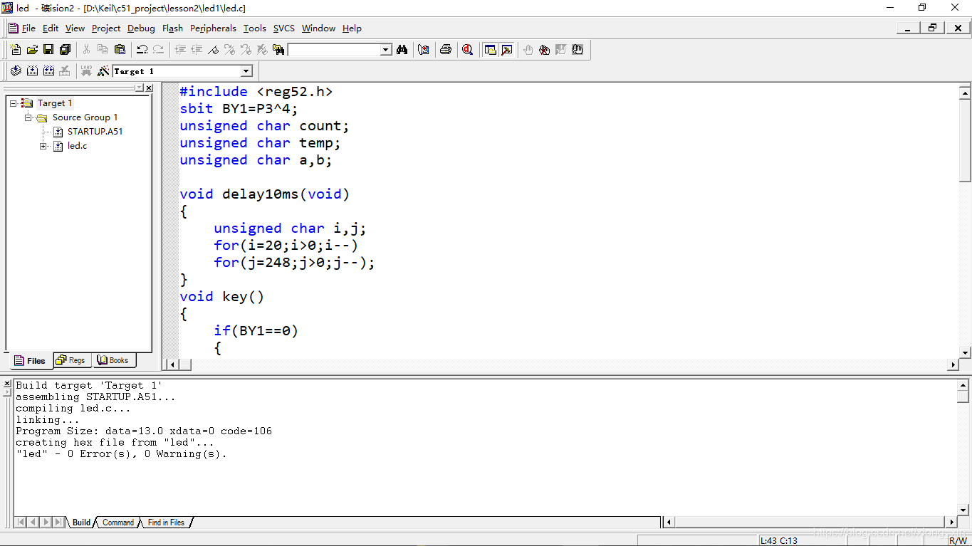Open Options for Target wand icon
The image size is (972, 546).
(x=103, y=71)
